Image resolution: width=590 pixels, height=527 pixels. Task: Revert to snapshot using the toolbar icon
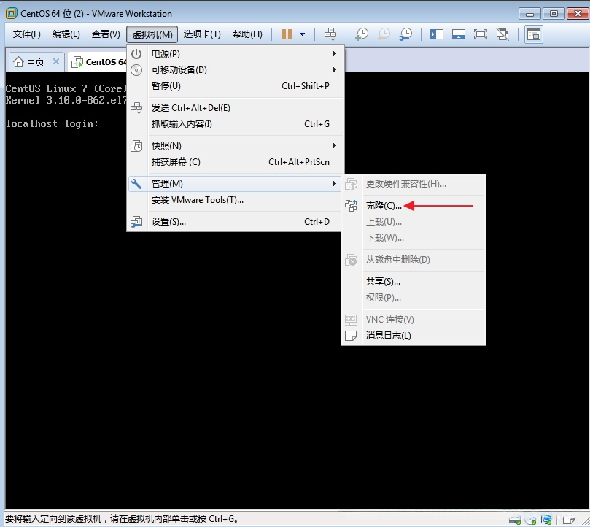(x=384, y=34)
